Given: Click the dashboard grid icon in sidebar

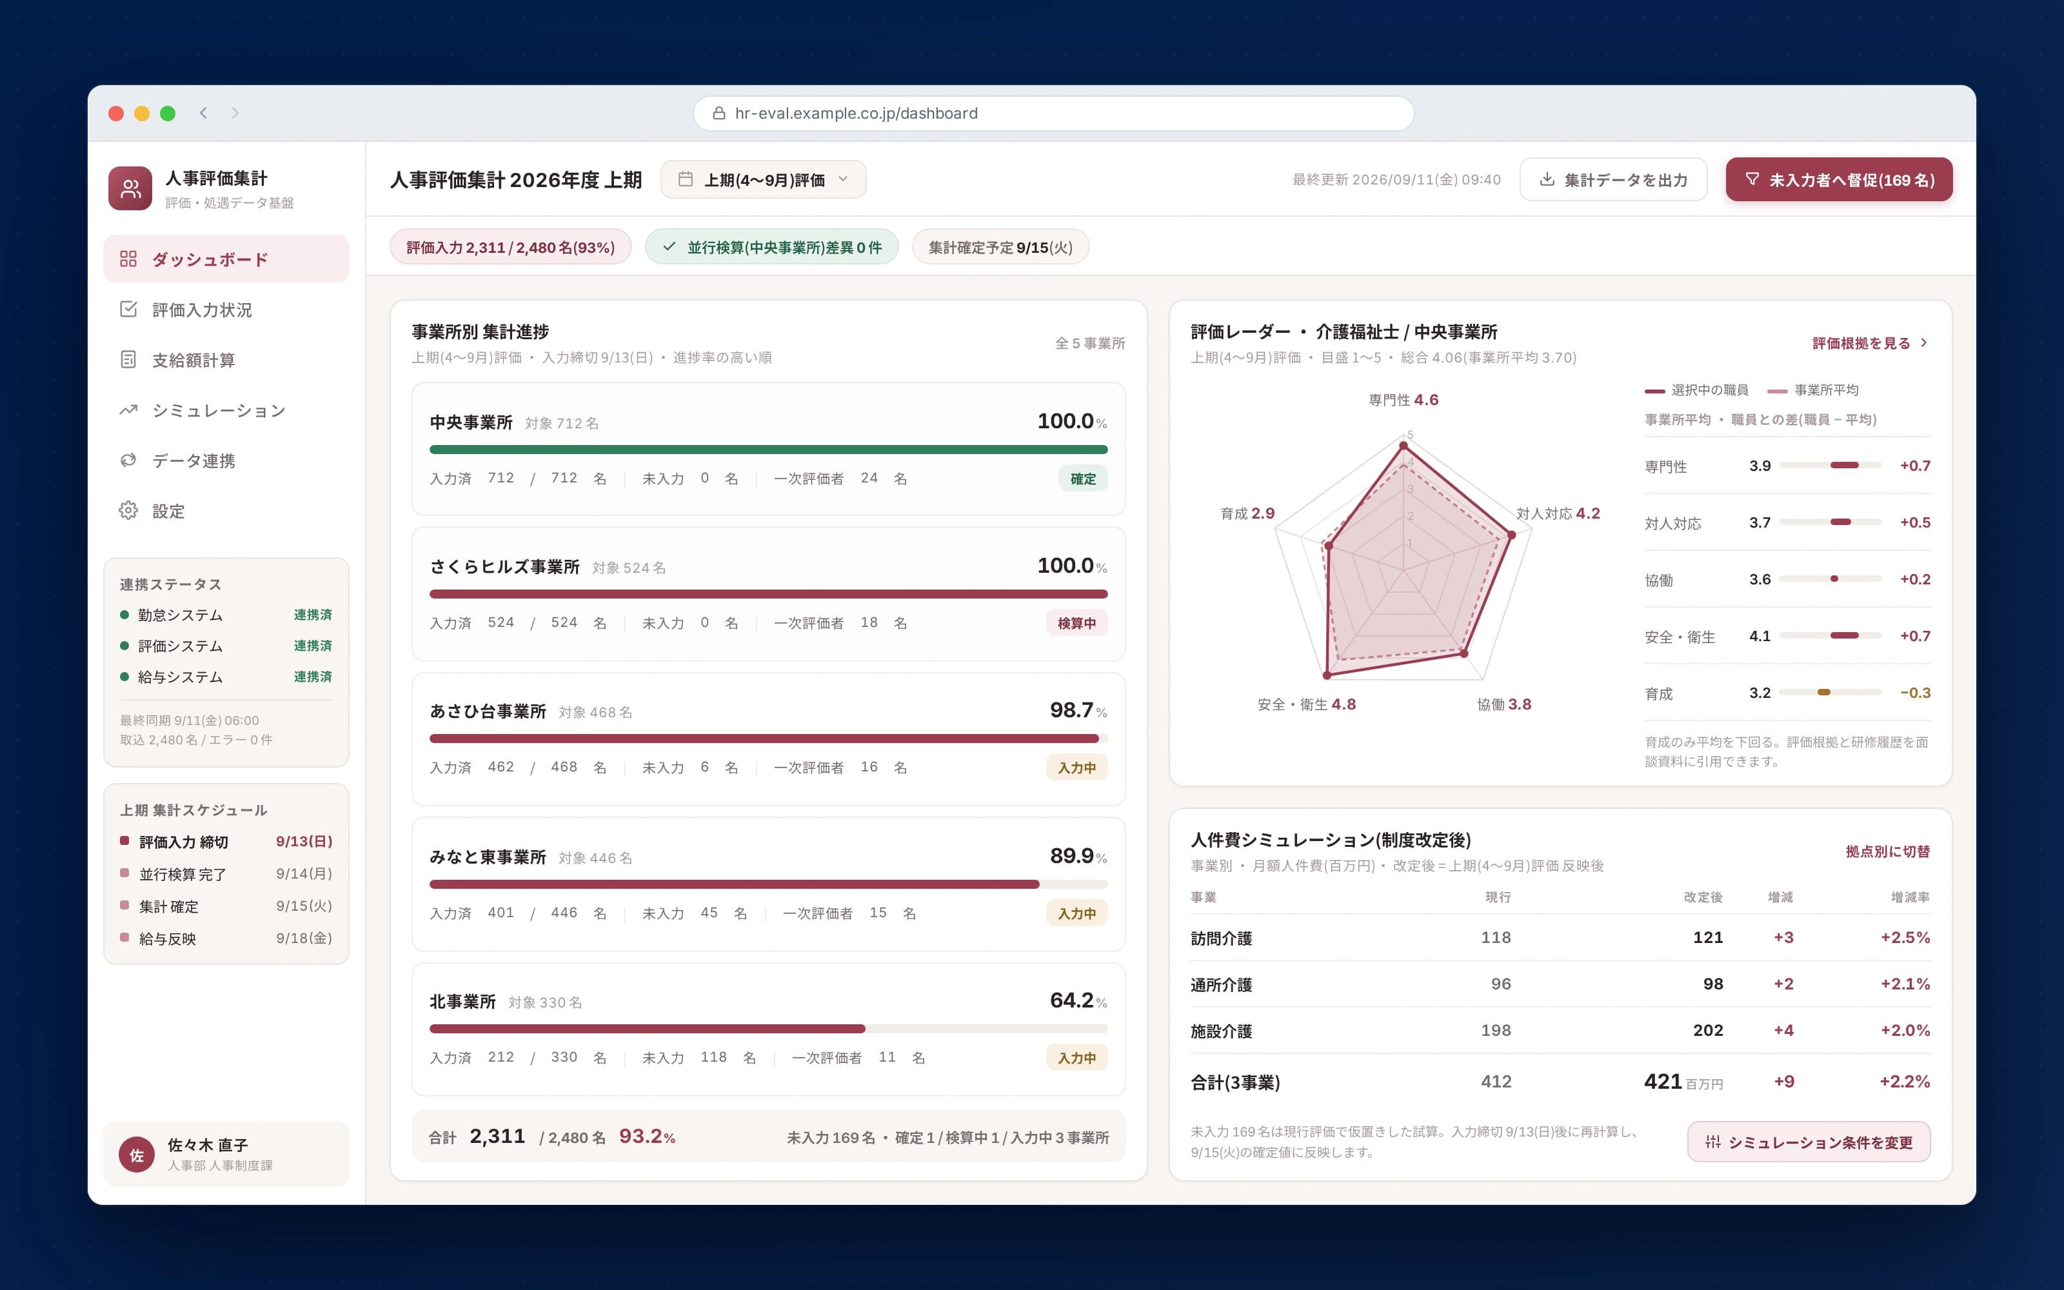Looking at the screenshot, I should click(128, 259).
